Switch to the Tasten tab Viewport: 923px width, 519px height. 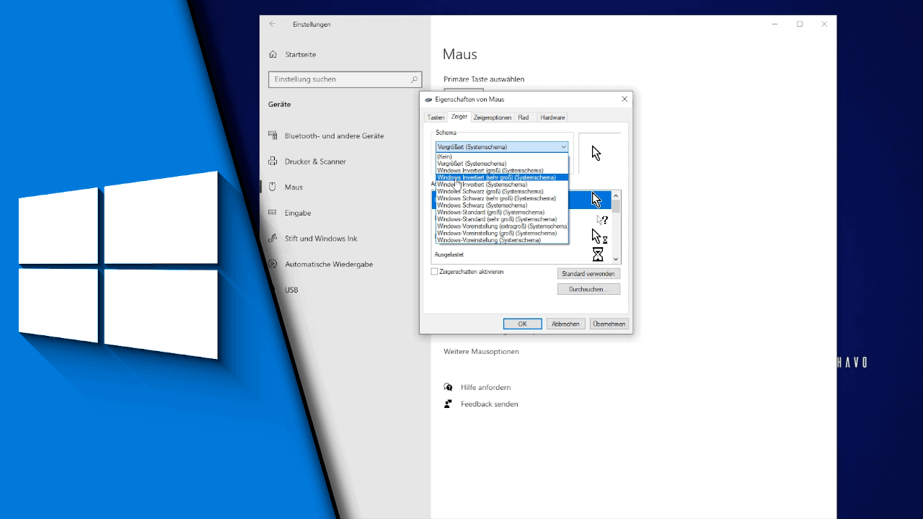[x=436, y=117]
